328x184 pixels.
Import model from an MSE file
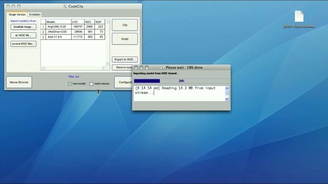click(23, 35)
